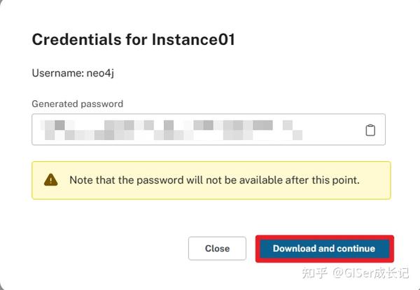
Task: Focus the Generated password field
Action: [x=209, y=130]
